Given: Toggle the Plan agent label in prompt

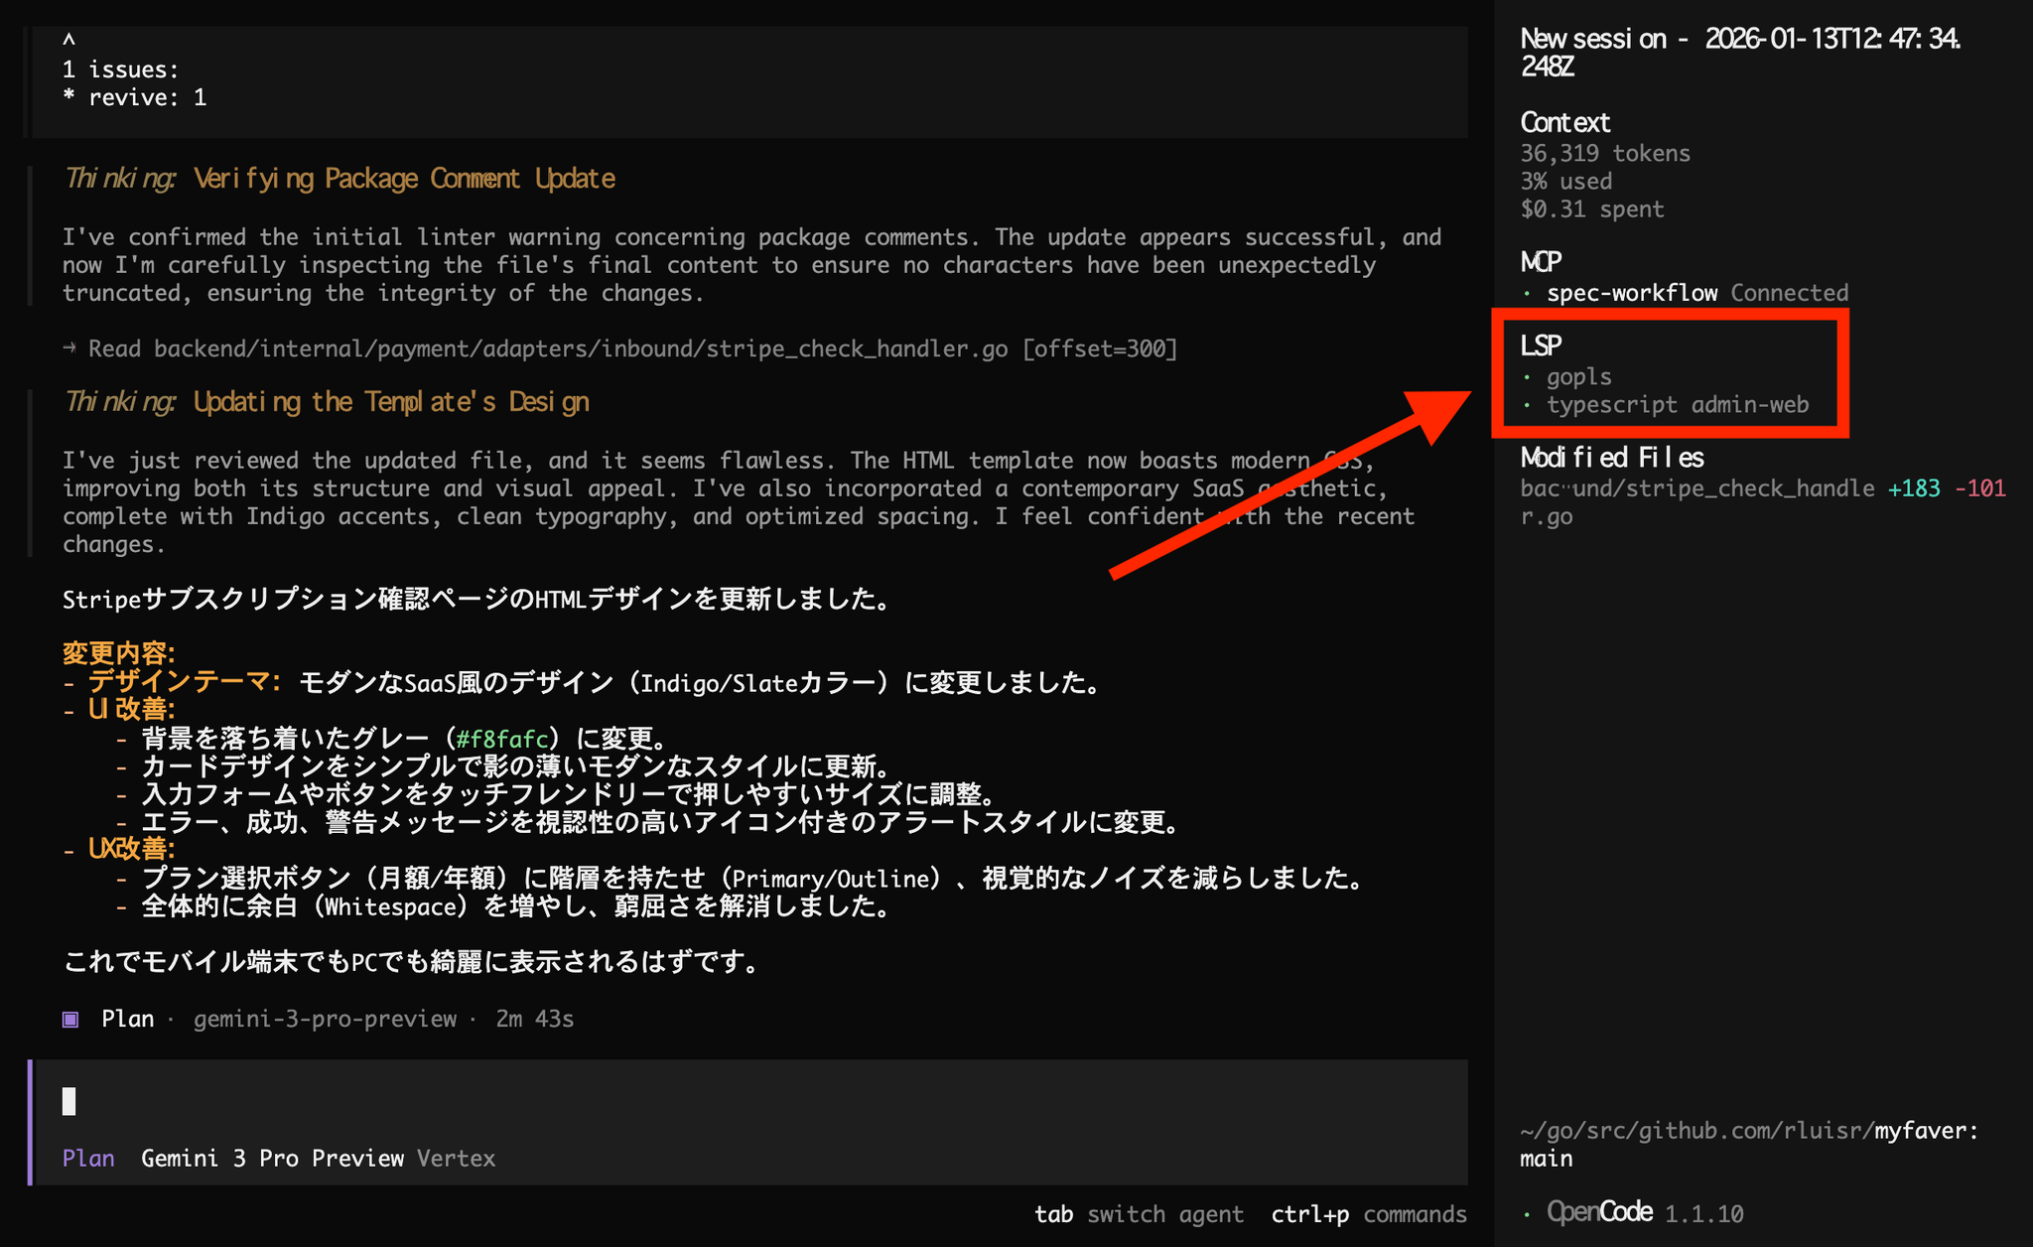Looking at the screenshot, I should tap(88, 1159).
